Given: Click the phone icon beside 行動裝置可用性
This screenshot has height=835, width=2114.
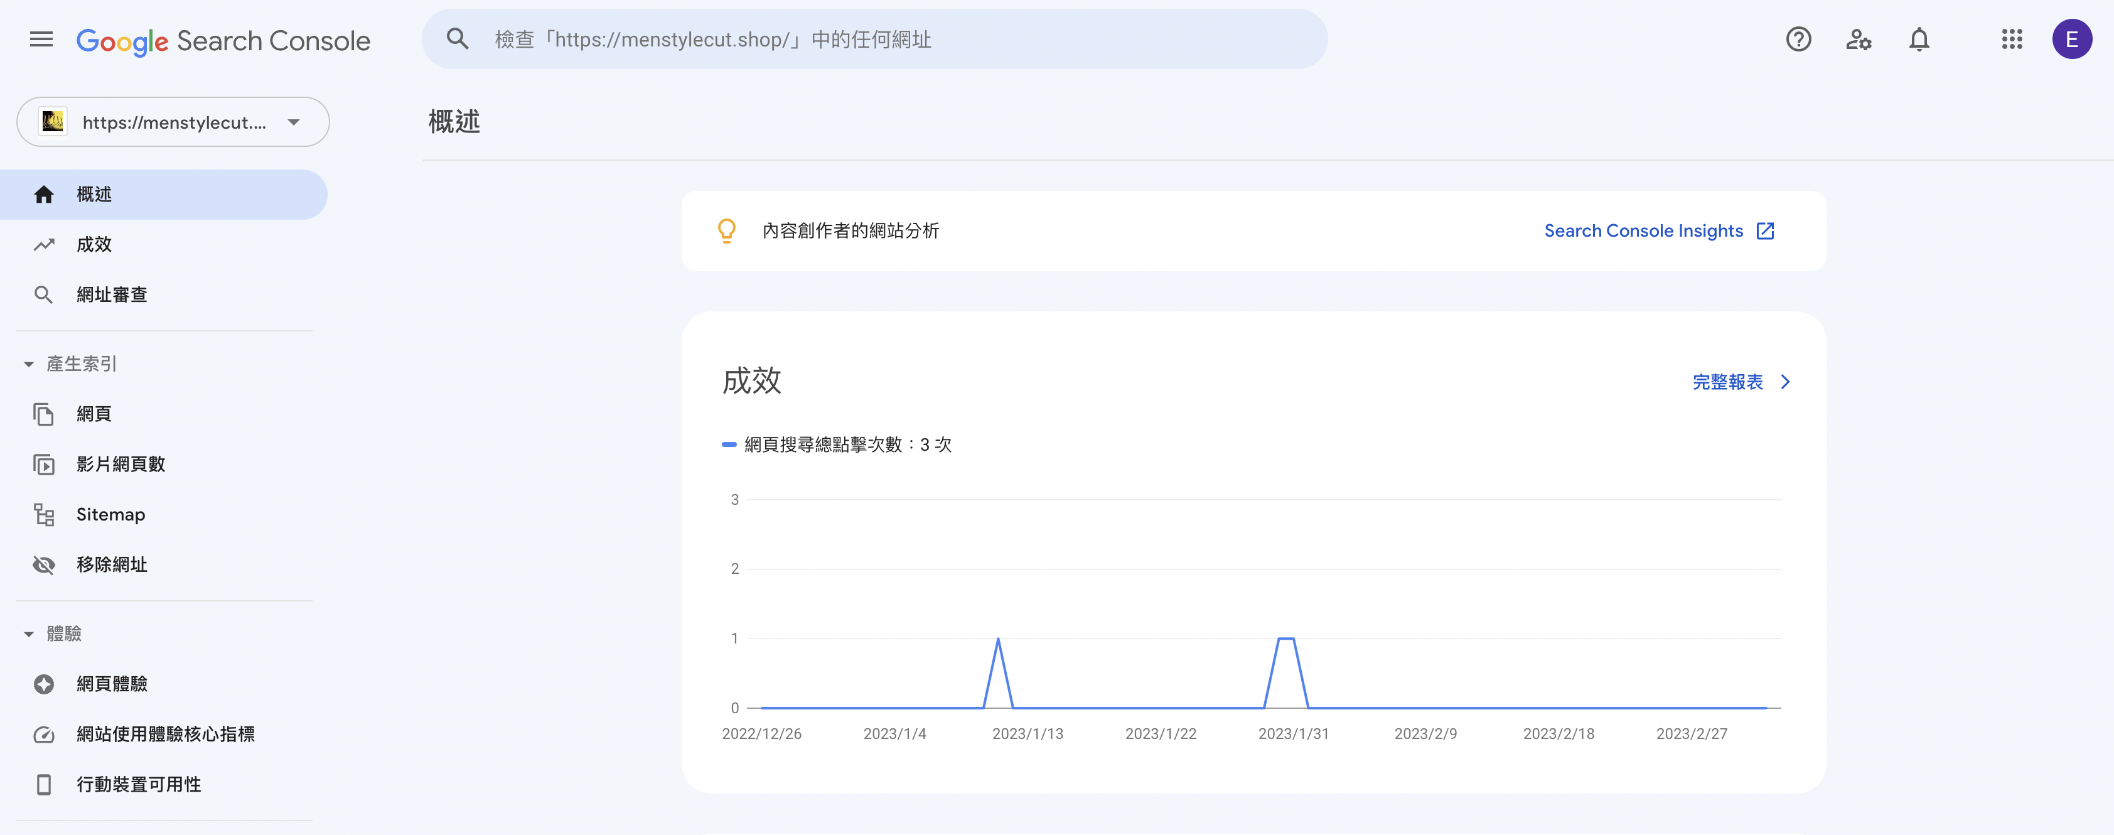Looking at the screenshot, I should pyautogui.click(x=43, y=785).
